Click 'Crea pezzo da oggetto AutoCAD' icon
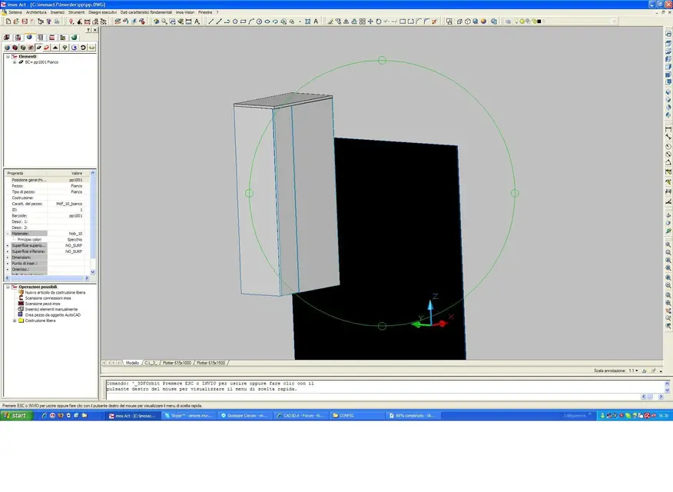The image size is (673, 492). click(21, 314)
